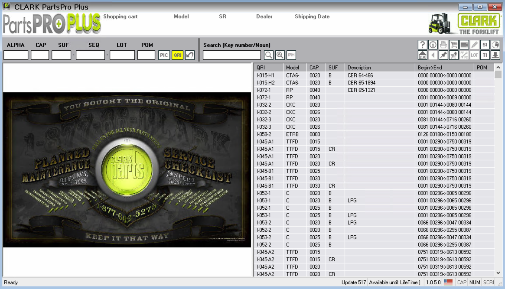Viewport: 505px width, 289px height.
Task: Click the Key number/Noun search box
Action: click(x=232, y=55)
